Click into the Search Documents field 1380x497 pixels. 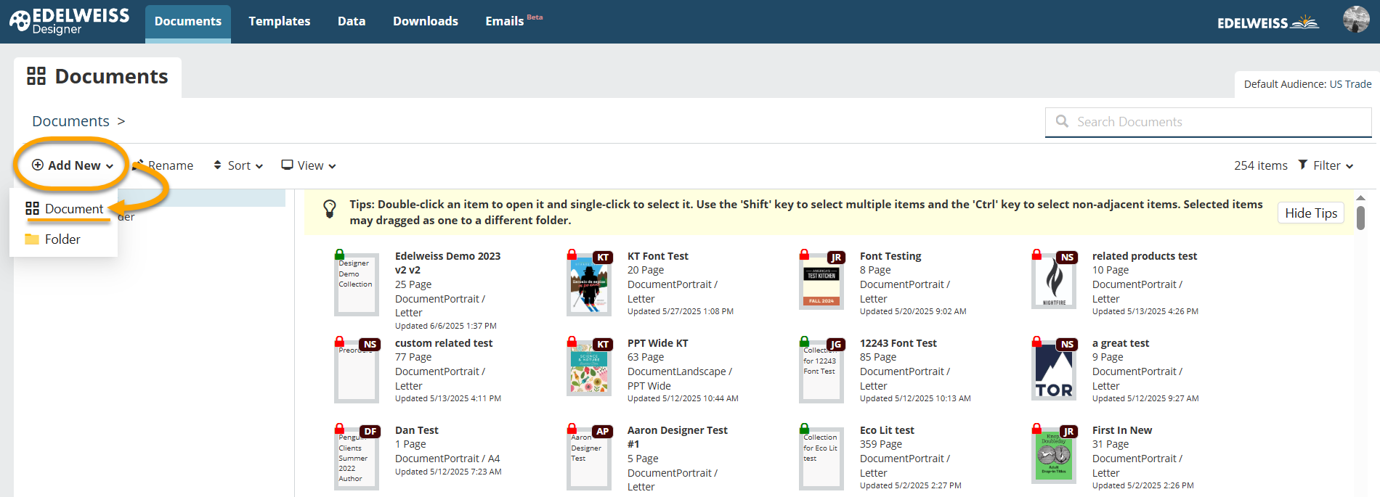pos(1209,122)
